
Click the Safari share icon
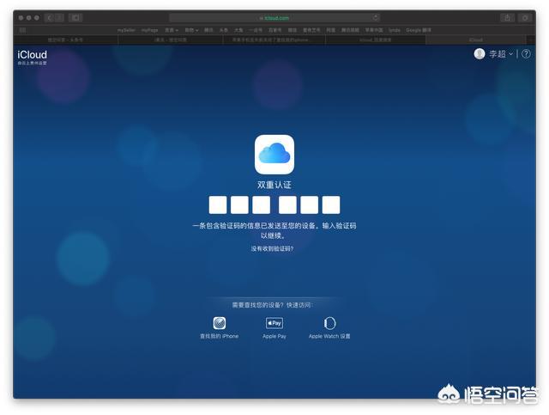pos(508,17)
